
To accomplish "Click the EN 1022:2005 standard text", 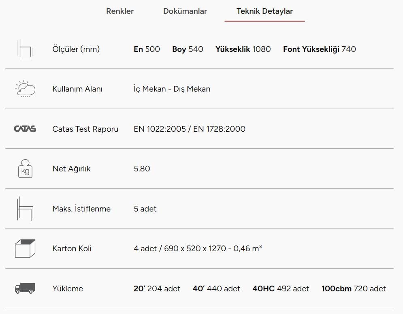I will pos(160,129).
